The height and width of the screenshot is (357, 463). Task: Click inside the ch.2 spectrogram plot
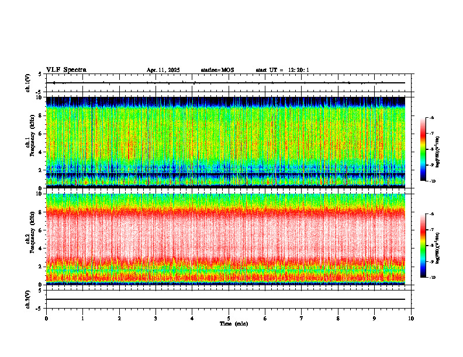(x=226, y=239)
